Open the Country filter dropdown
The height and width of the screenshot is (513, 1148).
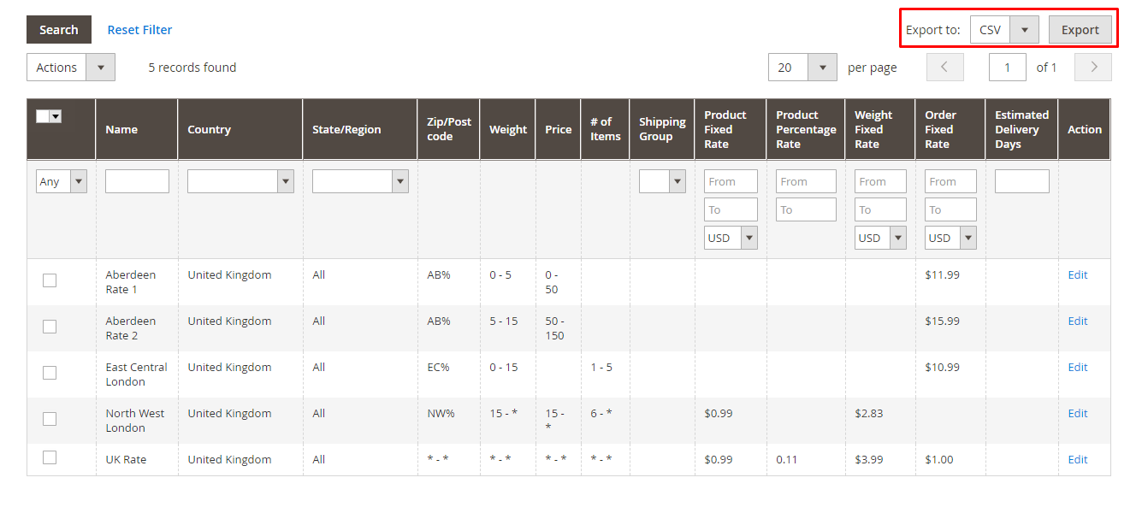(240, 181)
